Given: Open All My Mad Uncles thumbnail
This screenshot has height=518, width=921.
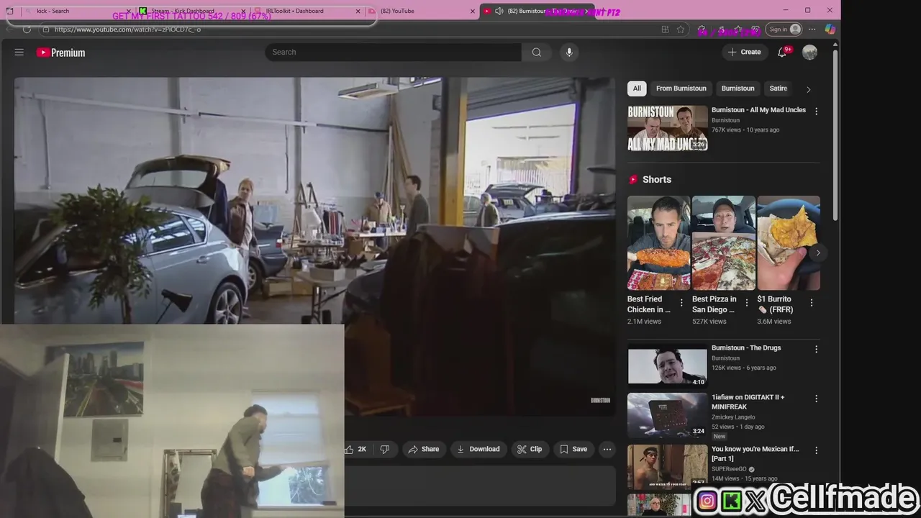Looking at the screenshot, I should 668,128.
